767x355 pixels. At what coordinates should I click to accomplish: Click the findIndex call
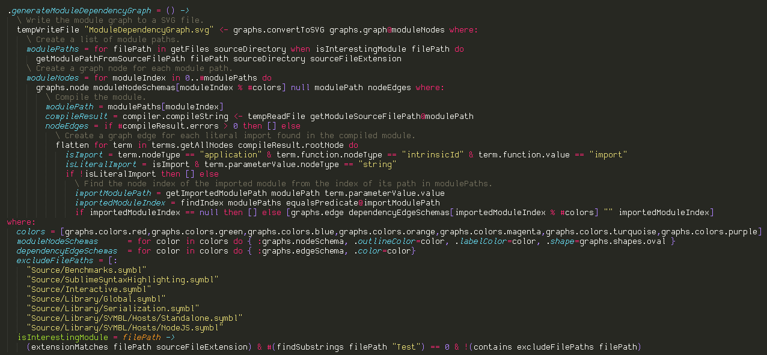pyautogui.click(x=202, y=202)
